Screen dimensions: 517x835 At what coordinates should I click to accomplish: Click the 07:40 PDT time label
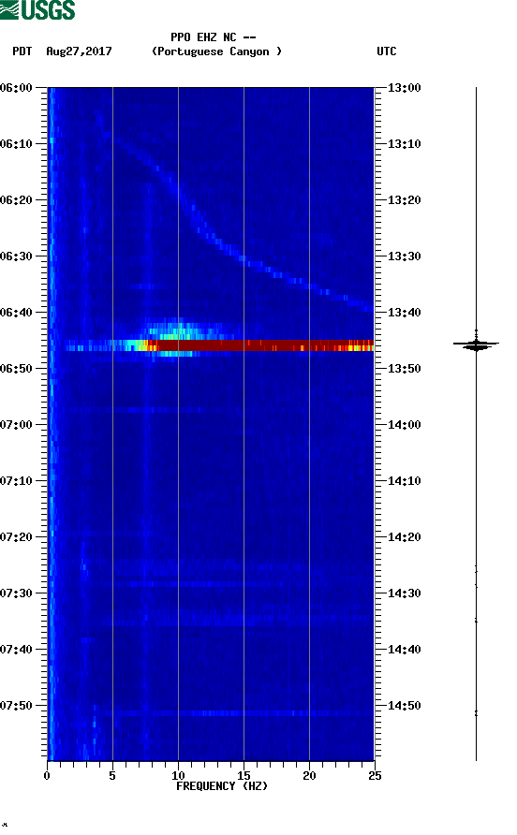click(16, 650)
